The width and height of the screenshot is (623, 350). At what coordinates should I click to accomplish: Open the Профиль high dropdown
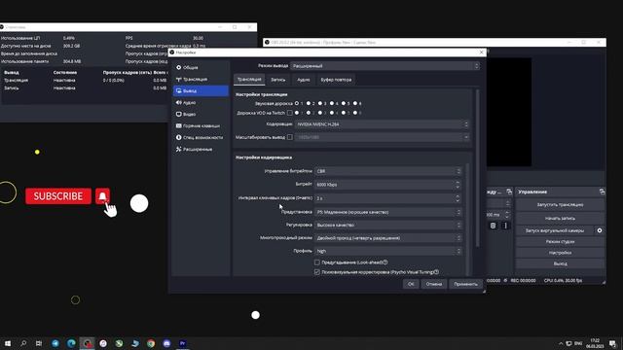coord(387,251)
